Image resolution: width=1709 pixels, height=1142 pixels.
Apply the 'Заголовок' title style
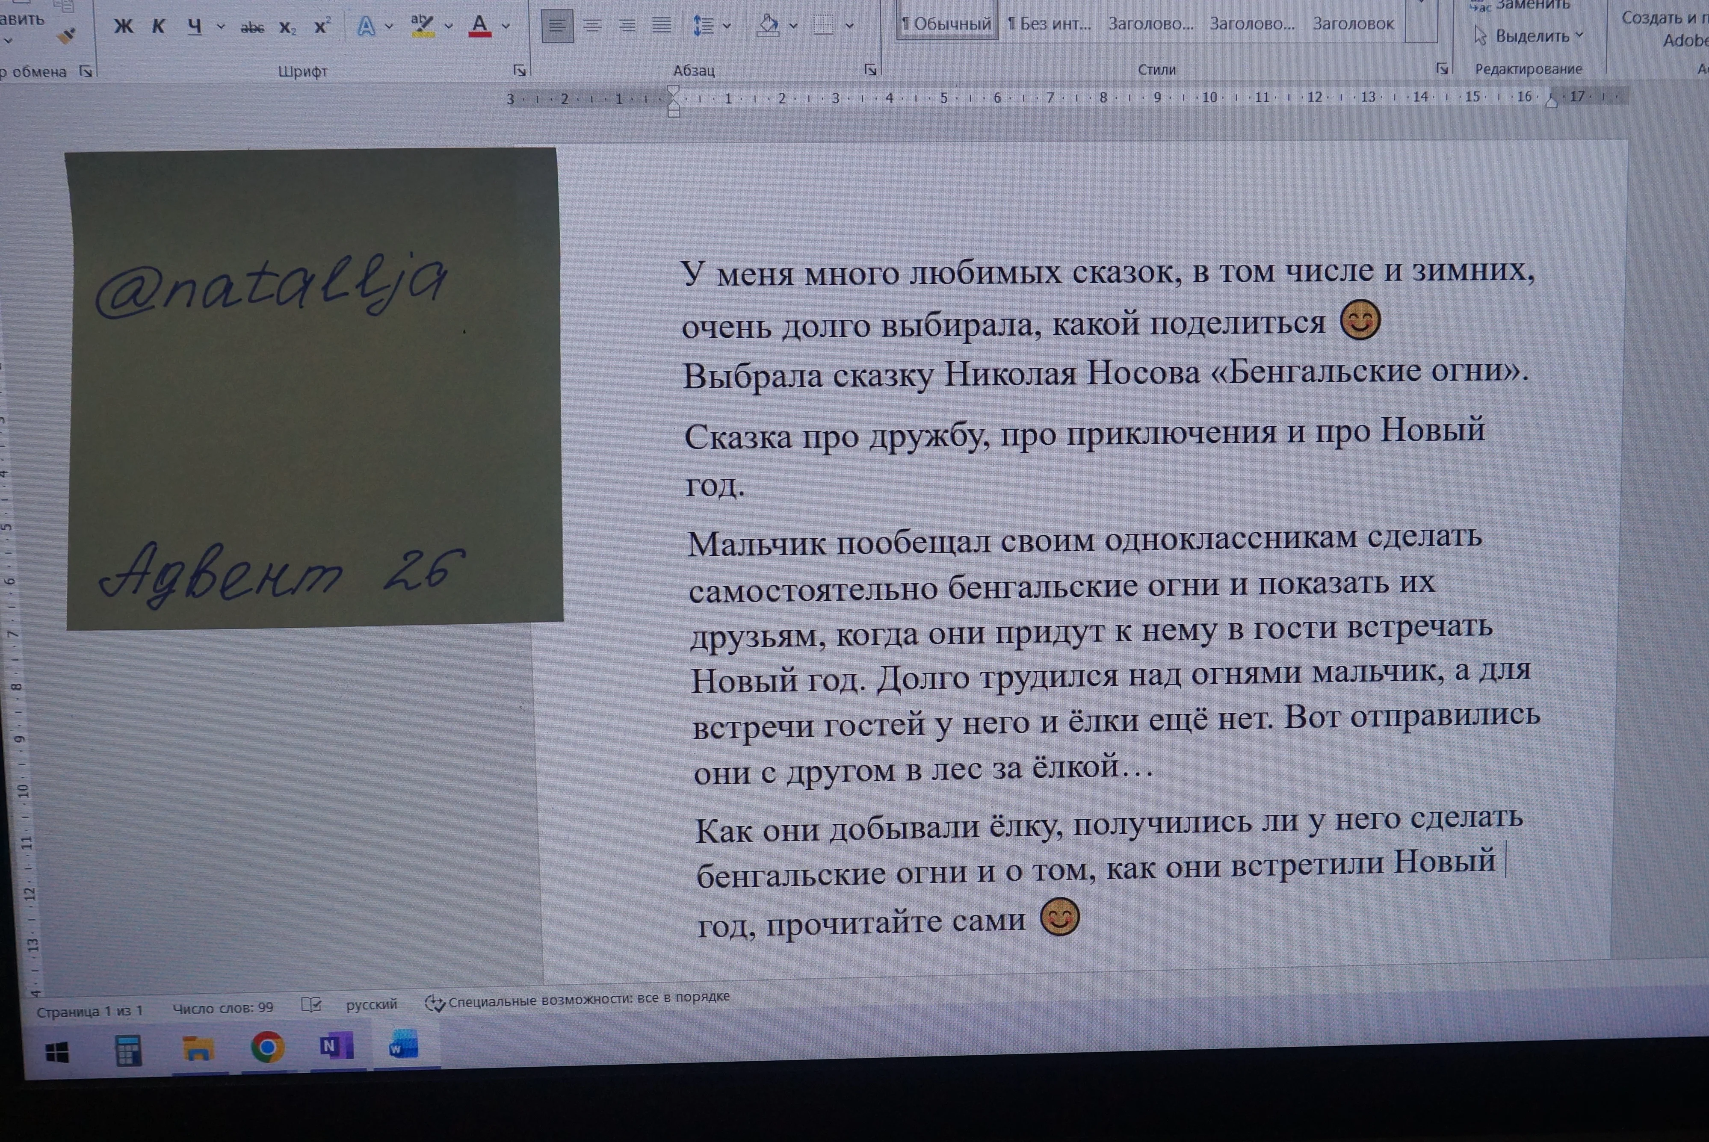point(1353,24)
